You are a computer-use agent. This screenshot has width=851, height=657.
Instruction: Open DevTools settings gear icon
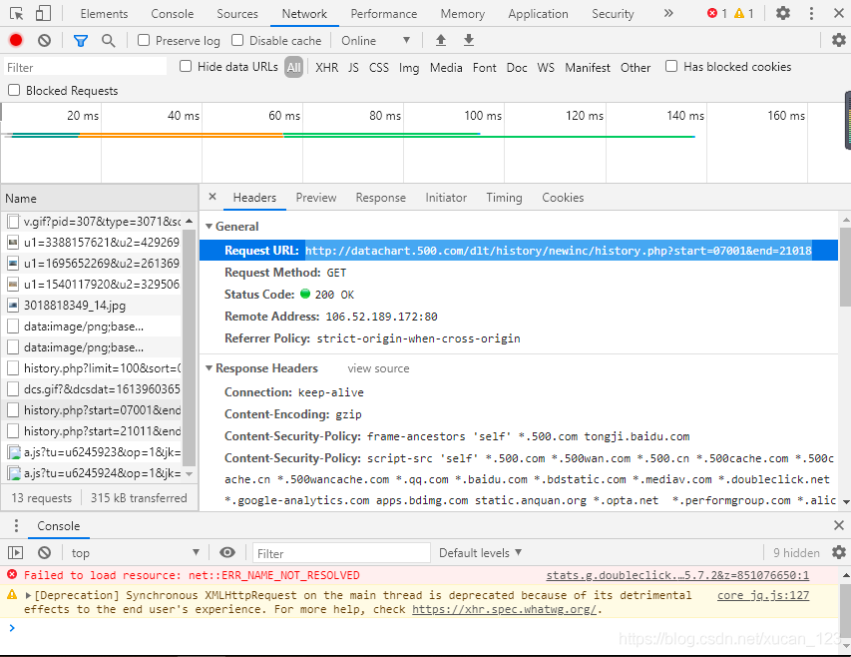pos(783,13)
